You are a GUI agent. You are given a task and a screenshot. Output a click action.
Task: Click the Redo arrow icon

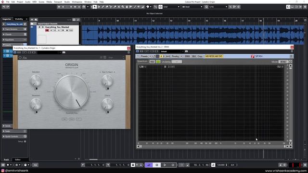pyautogui.click(x=8, y=7)
